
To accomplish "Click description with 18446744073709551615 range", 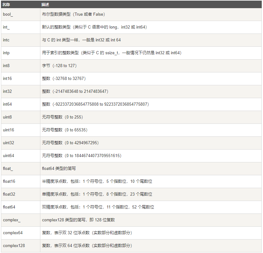I will click(82, 156).
